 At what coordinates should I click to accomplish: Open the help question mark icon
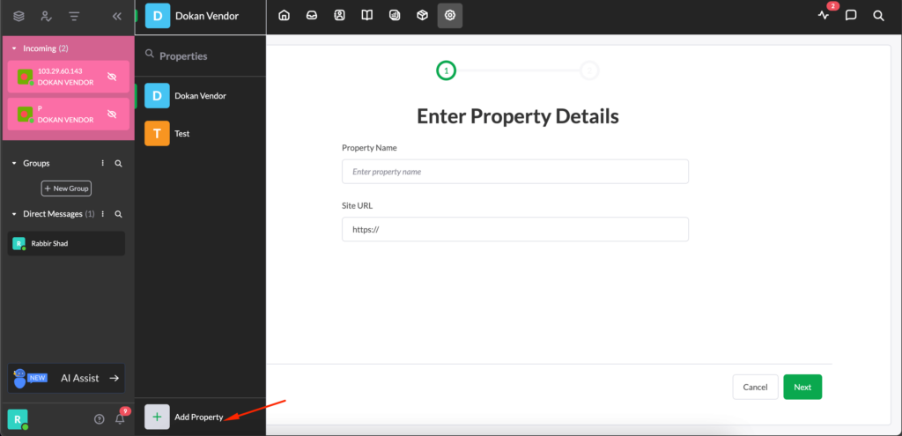click(99, 419)
